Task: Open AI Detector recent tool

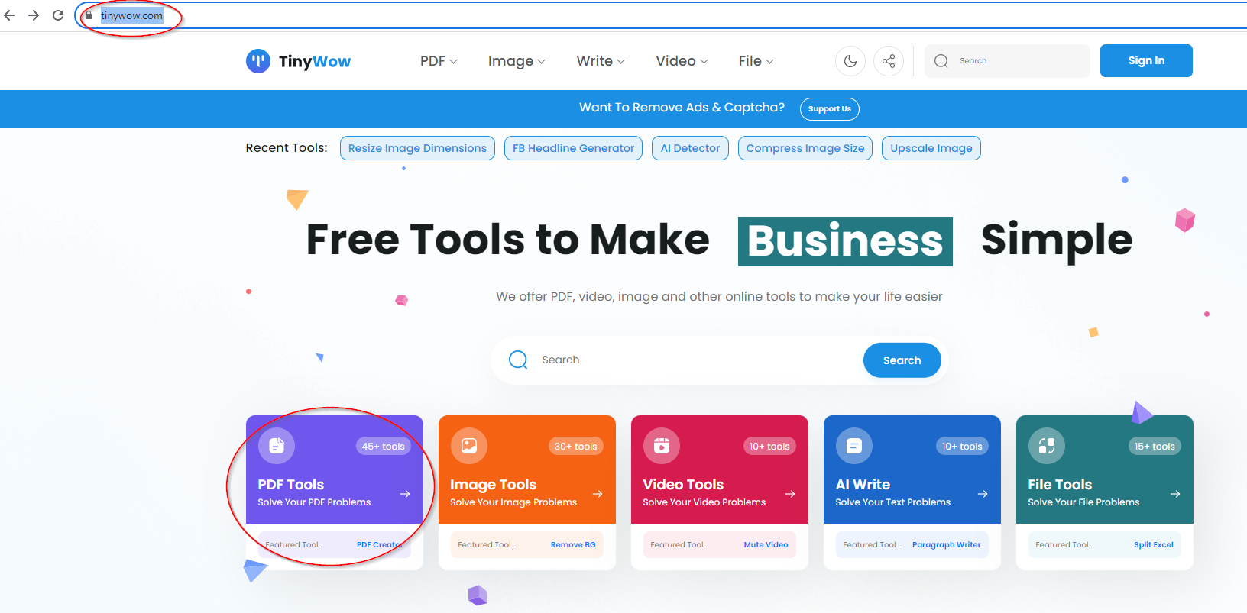Action: click(690, 148)
